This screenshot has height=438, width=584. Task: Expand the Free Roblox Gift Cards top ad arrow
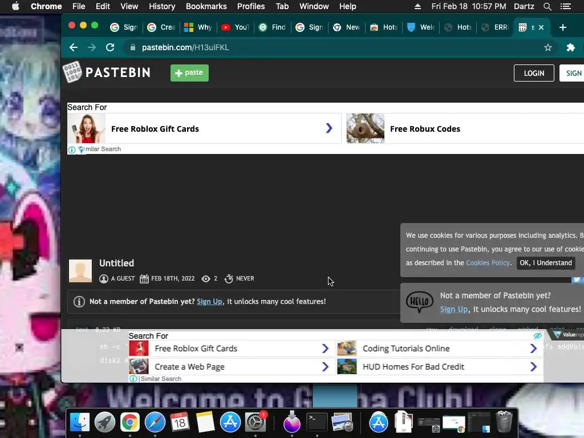[x=329, y=128]
